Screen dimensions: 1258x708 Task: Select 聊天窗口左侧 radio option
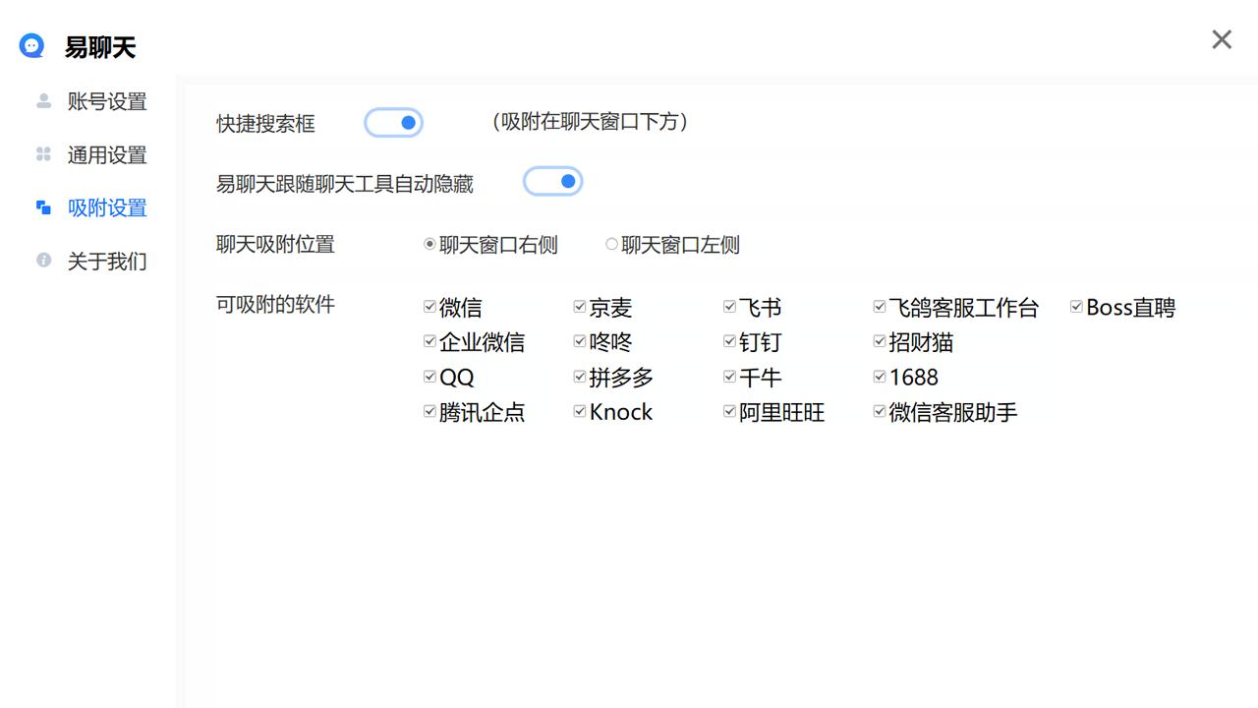click(612, 245)
